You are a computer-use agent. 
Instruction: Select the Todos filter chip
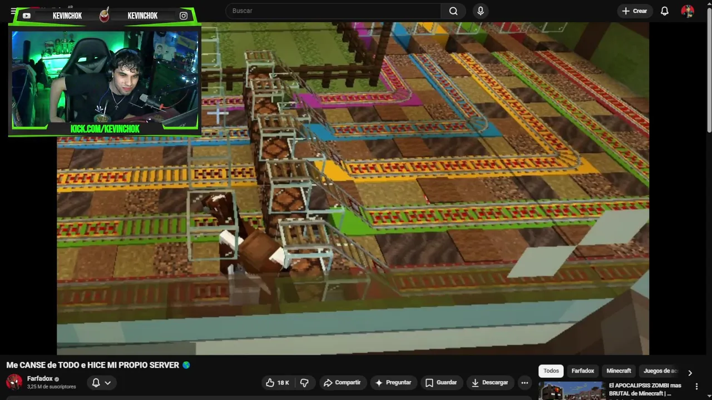(551, 371)
